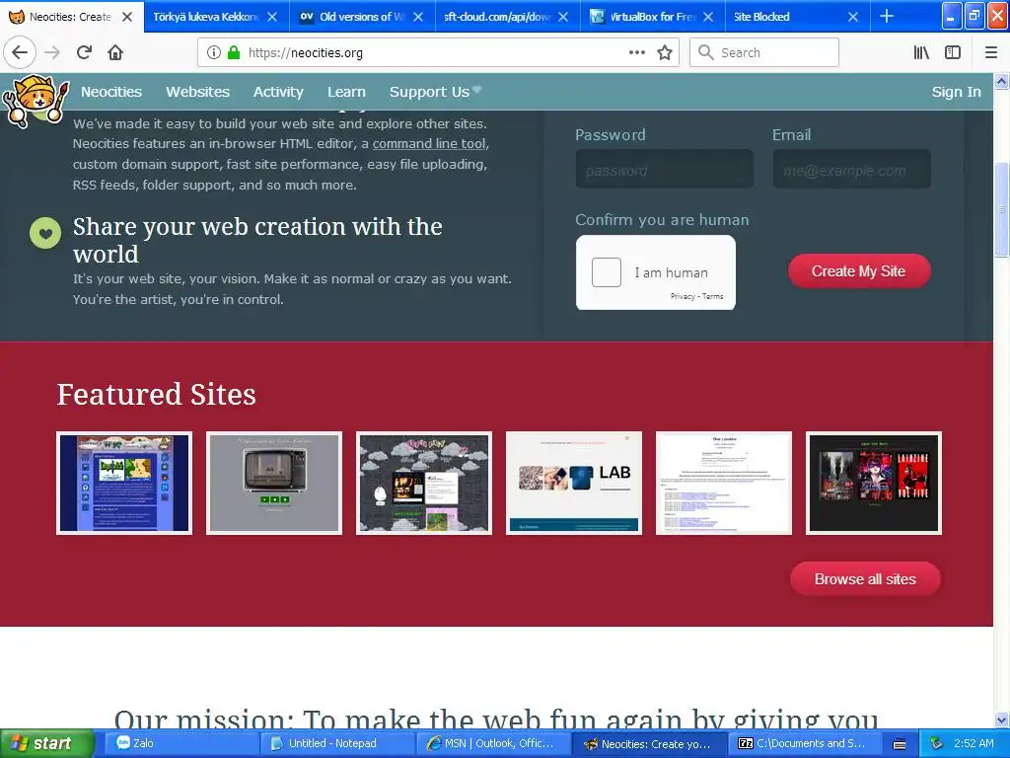
Task: Focus the Password input field
Action: 664,170
